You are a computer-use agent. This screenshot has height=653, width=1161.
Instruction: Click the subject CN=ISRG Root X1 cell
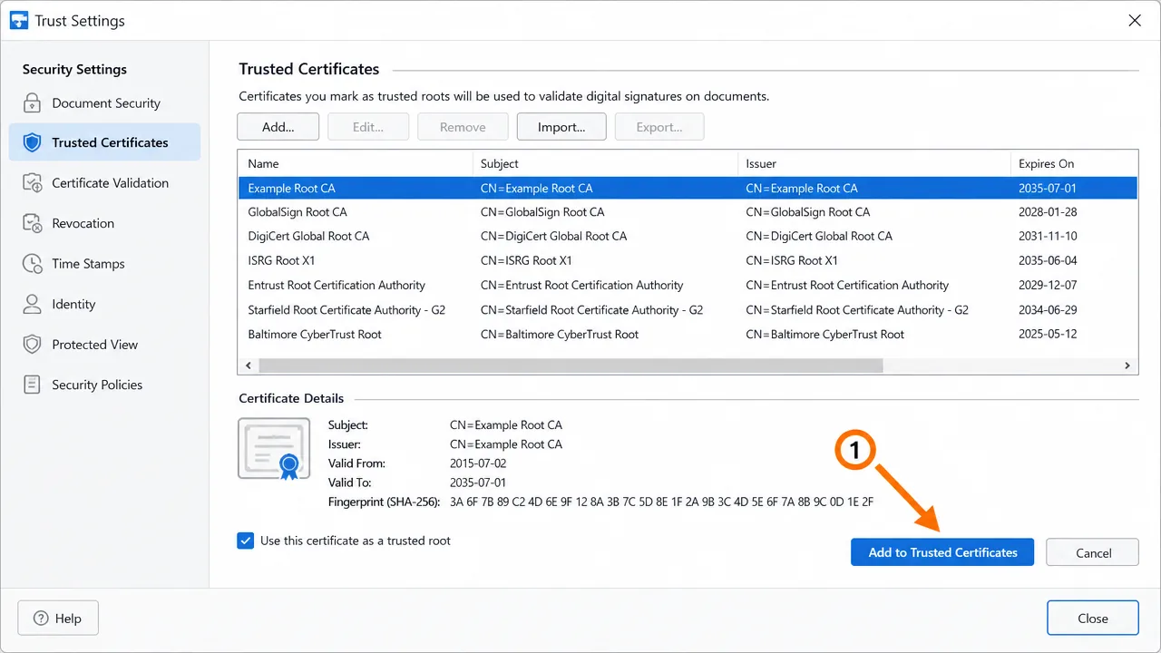click(x=526, y=260)
